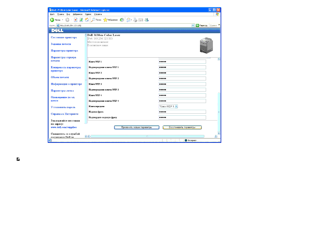
Task: Click the Кодовая фраза field
Action: (182, 112)
